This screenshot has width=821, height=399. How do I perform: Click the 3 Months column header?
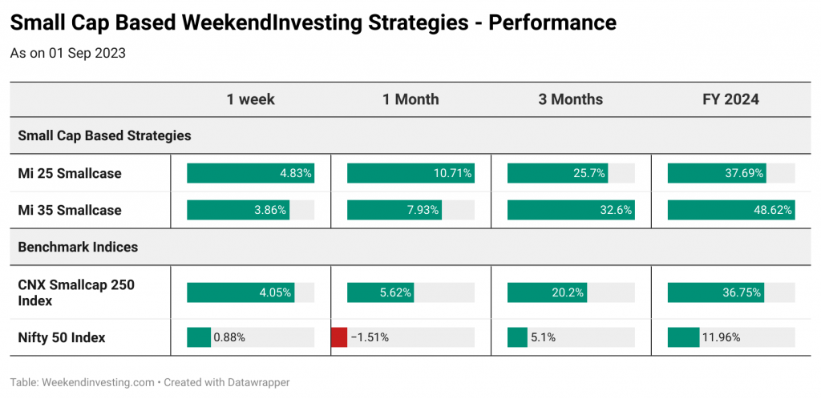point(571,99)
